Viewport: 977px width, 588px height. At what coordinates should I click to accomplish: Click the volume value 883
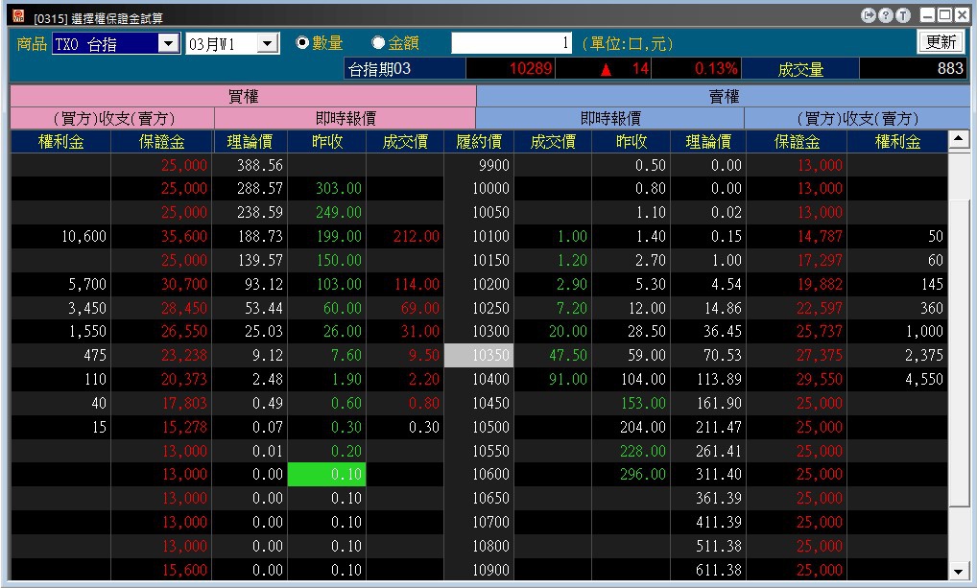click(x=950, y=68)
